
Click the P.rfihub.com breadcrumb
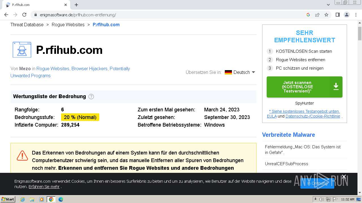[x=106, y=25]
